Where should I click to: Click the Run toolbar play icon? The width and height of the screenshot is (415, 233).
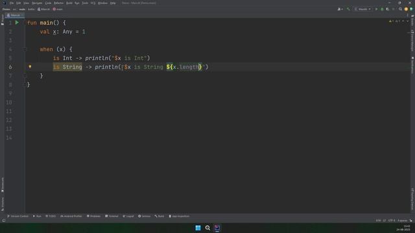(376, 9)
